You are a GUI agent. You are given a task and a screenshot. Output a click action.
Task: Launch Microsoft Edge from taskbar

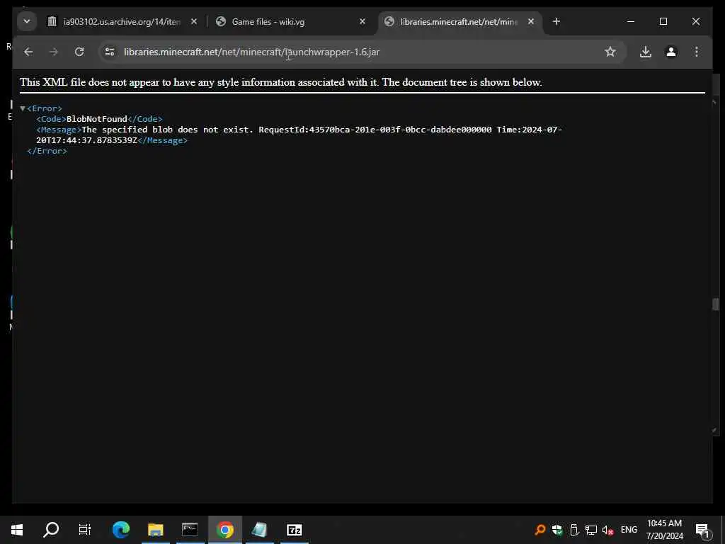[121, 530]
